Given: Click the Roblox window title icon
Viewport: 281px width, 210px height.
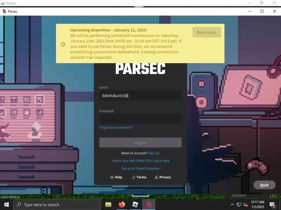Looking at the screenshot, I should click(x=3, y=3).
